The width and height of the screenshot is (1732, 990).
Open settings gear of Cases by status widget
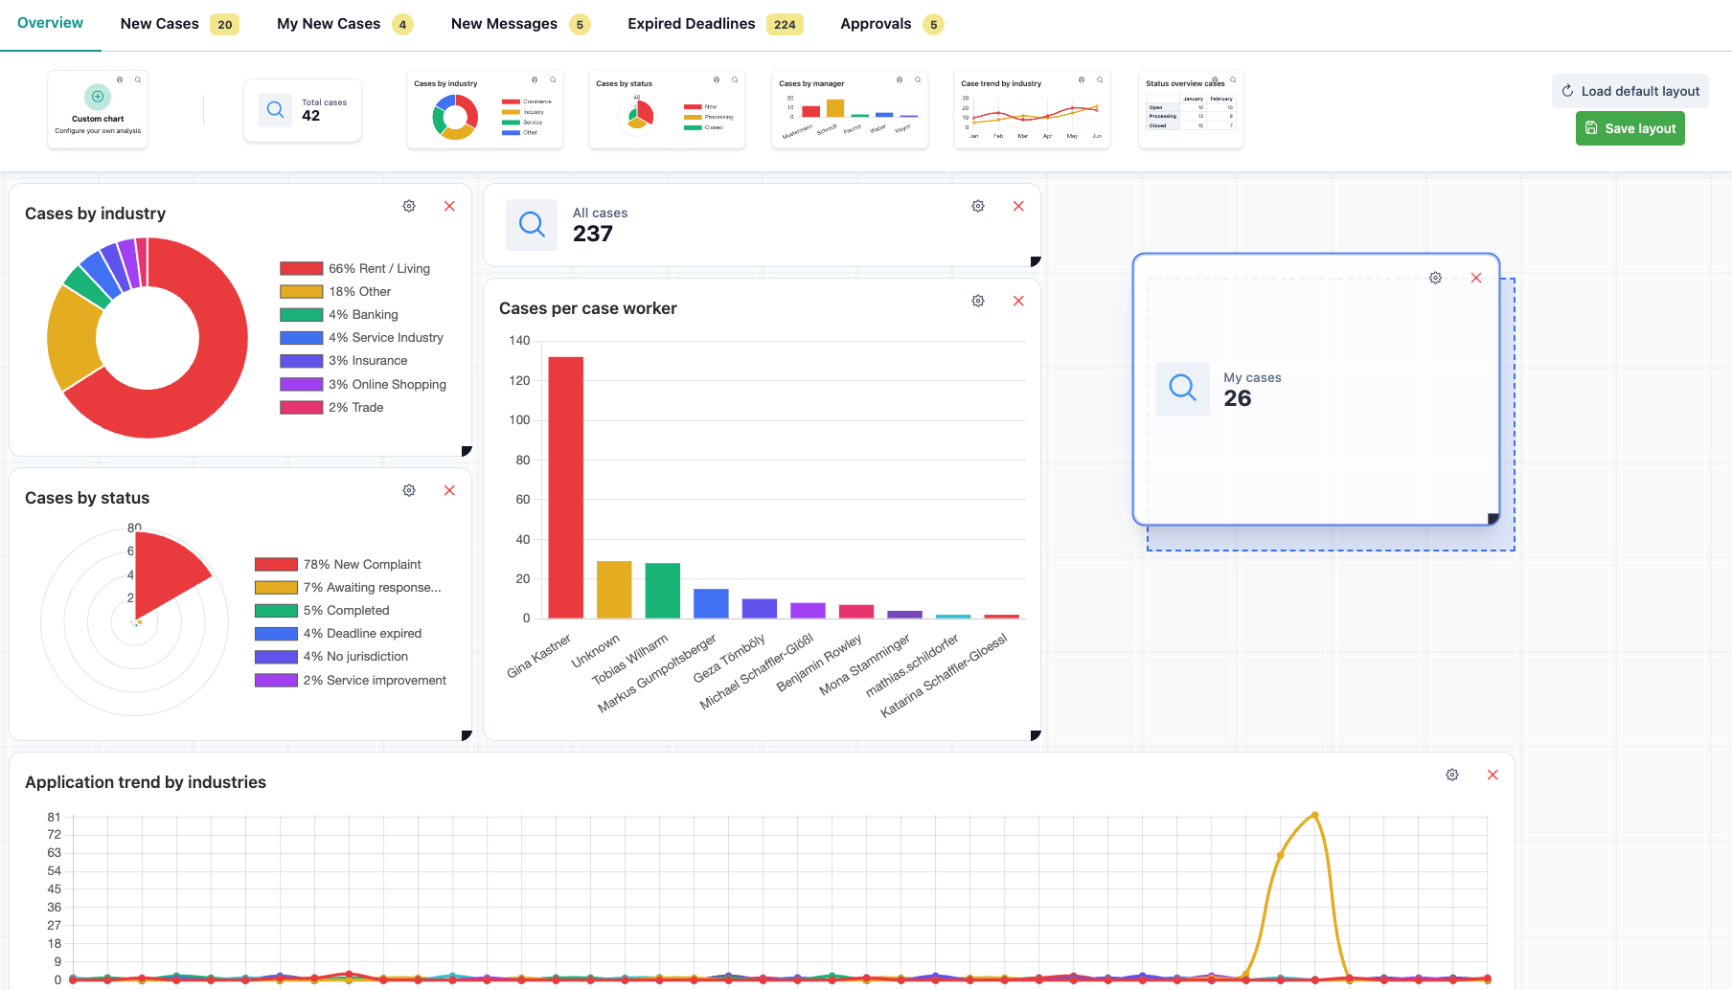coord(409,490)
